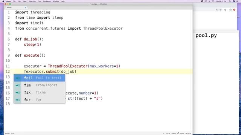Click 'str(test)' on line 17
This screenshot has width=241, height=135.
[x=78, y=98]
